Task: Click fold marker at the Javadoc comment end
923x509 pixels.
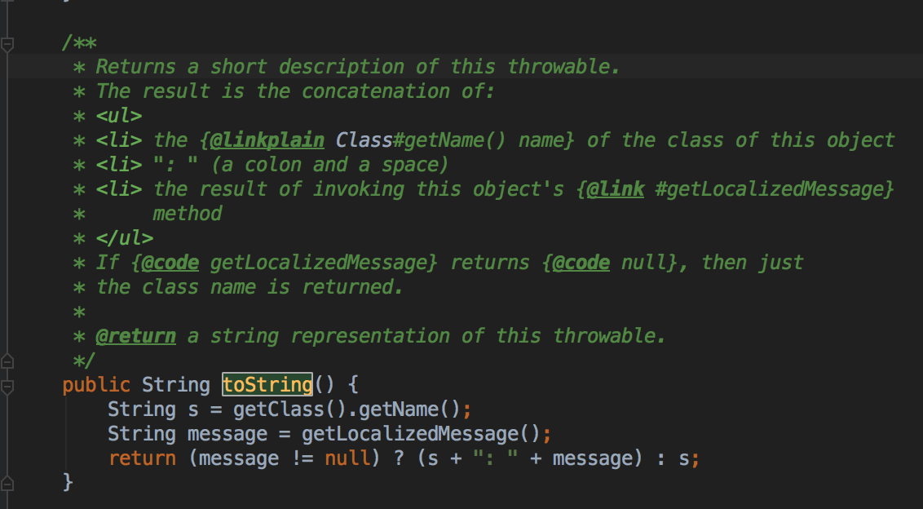Action: point(7,360)
